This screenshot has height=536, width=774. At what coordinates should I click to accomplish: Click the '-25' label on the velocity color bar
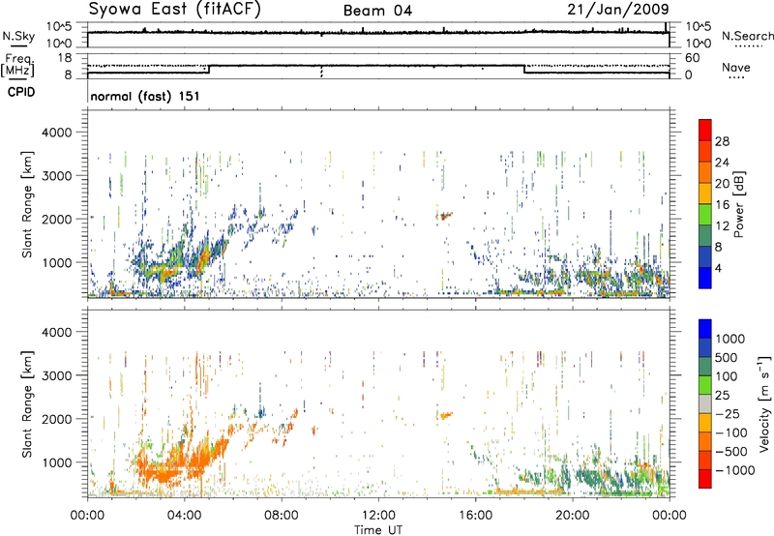728,413
